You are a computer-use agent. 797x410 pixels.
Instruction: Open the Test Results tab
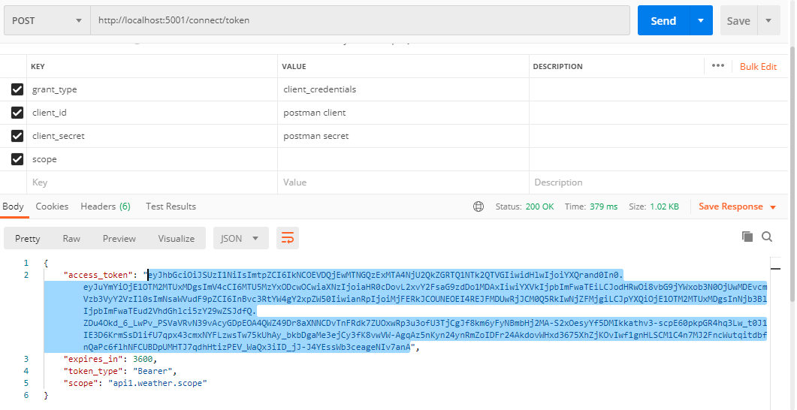point(171,207)
